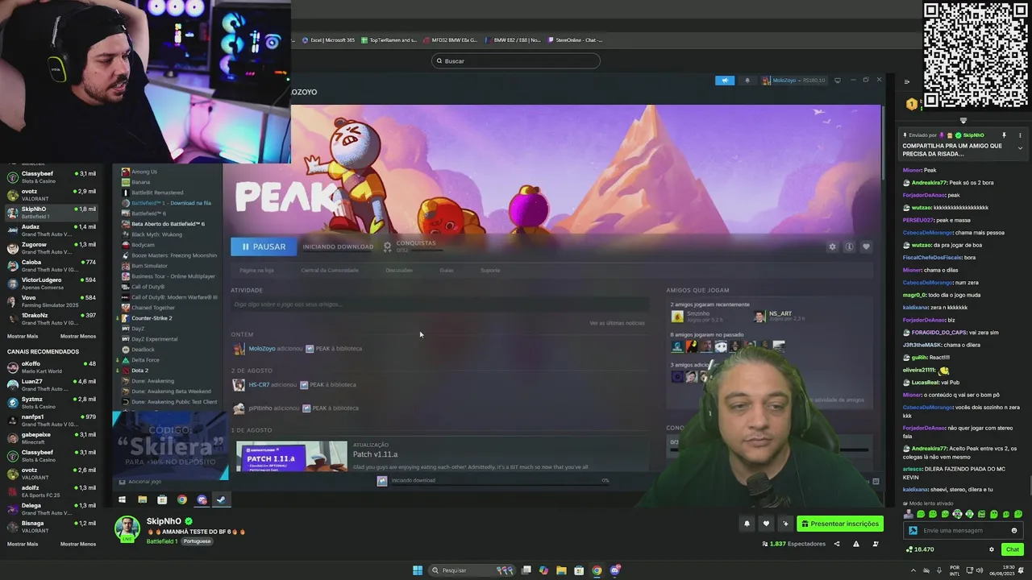Open Discussões tab

point(399,270)
